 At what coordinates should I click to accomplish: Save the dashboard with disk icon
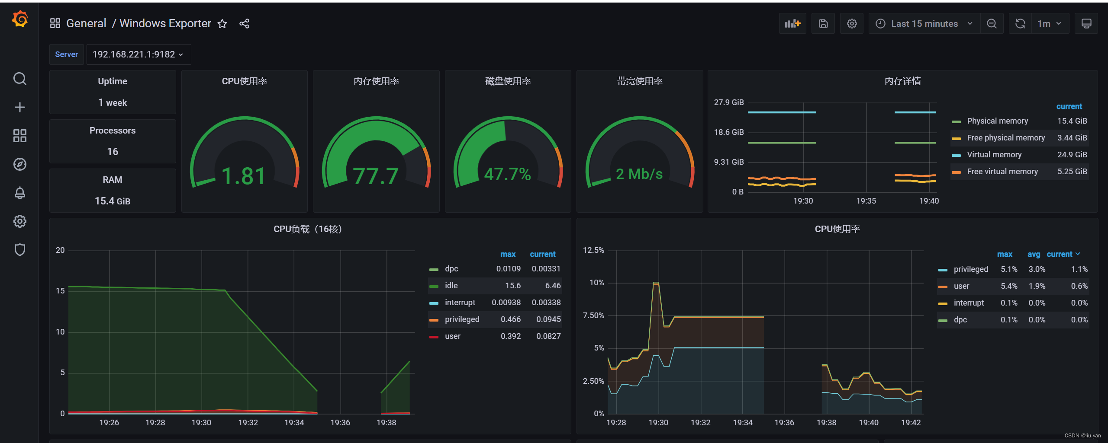pos(823,24)
